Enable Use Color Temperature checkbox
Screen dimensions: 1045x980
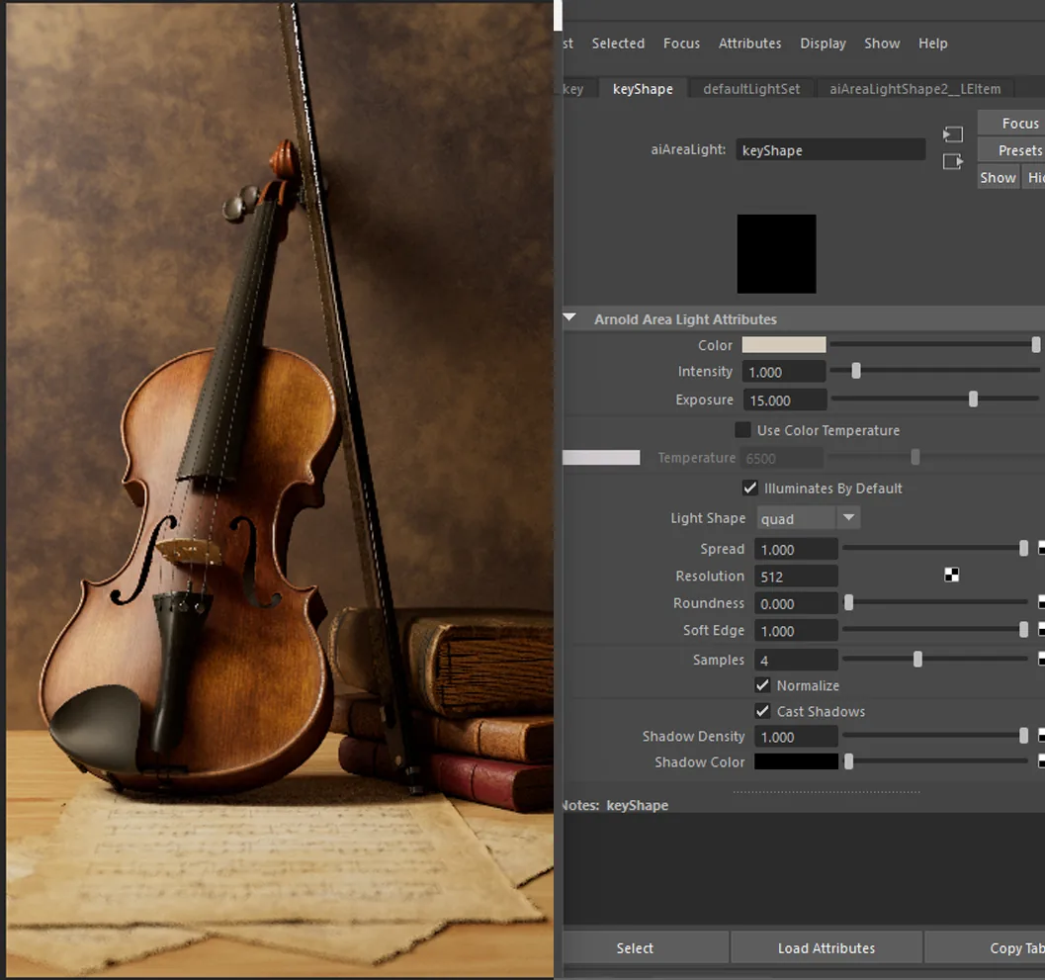[x=742, y=430]
